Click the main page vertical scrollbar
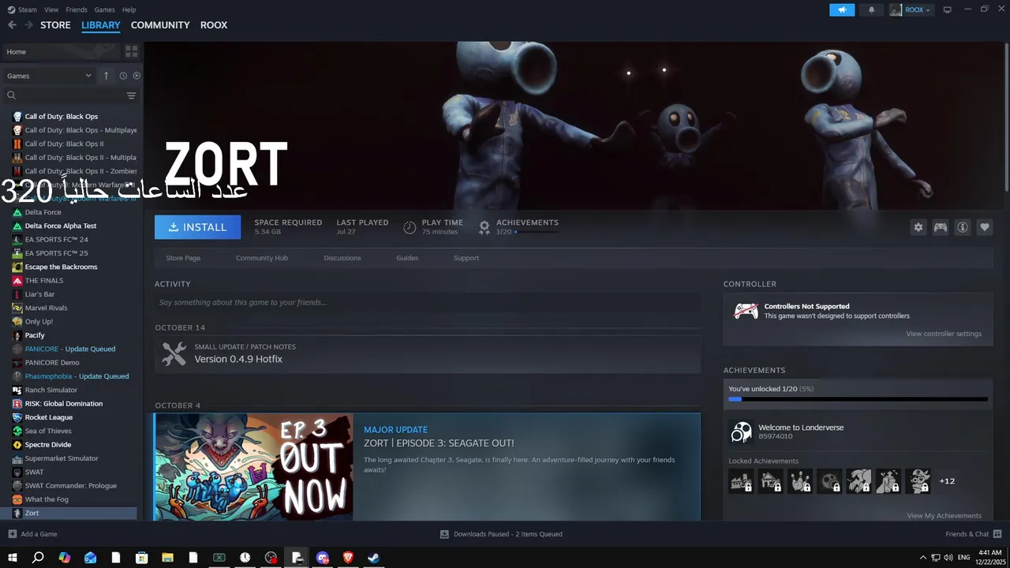This screenshot has width=1010, height=568. pyautogui.click(x=1006, y=117)
